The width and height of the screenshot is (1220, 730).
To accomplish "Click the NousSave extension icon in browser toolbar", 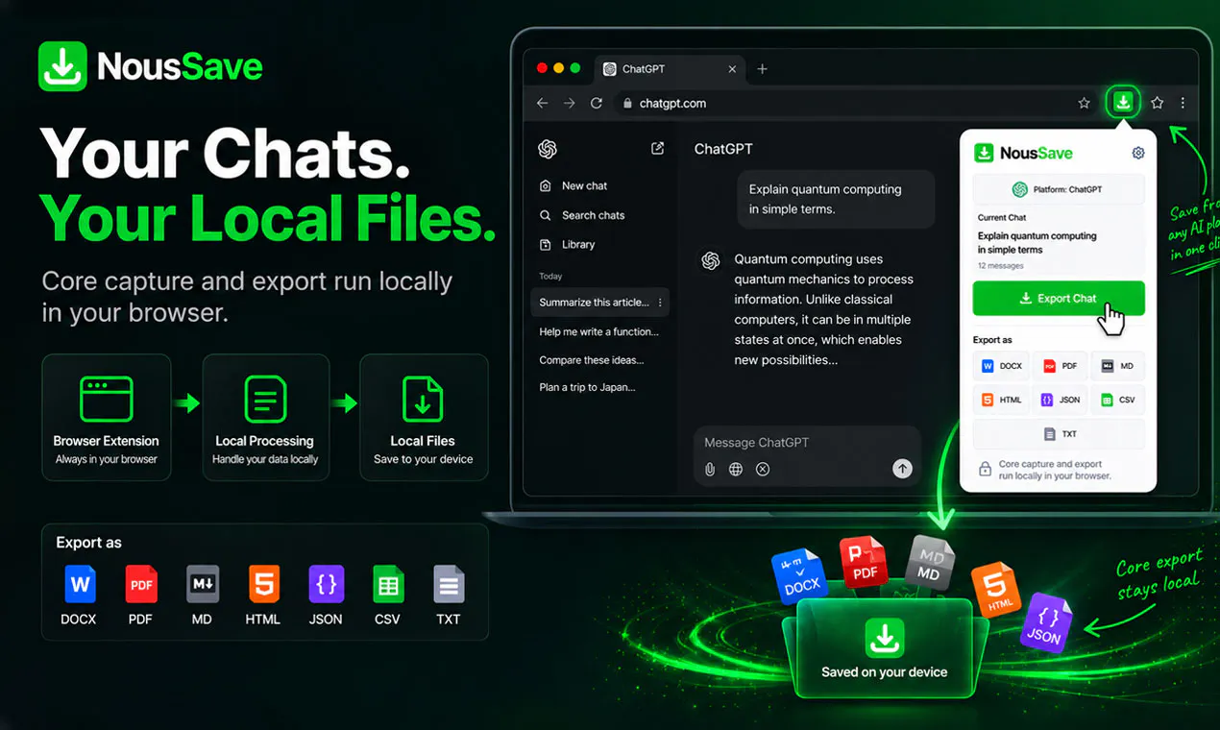I will tap(1122, 102).
